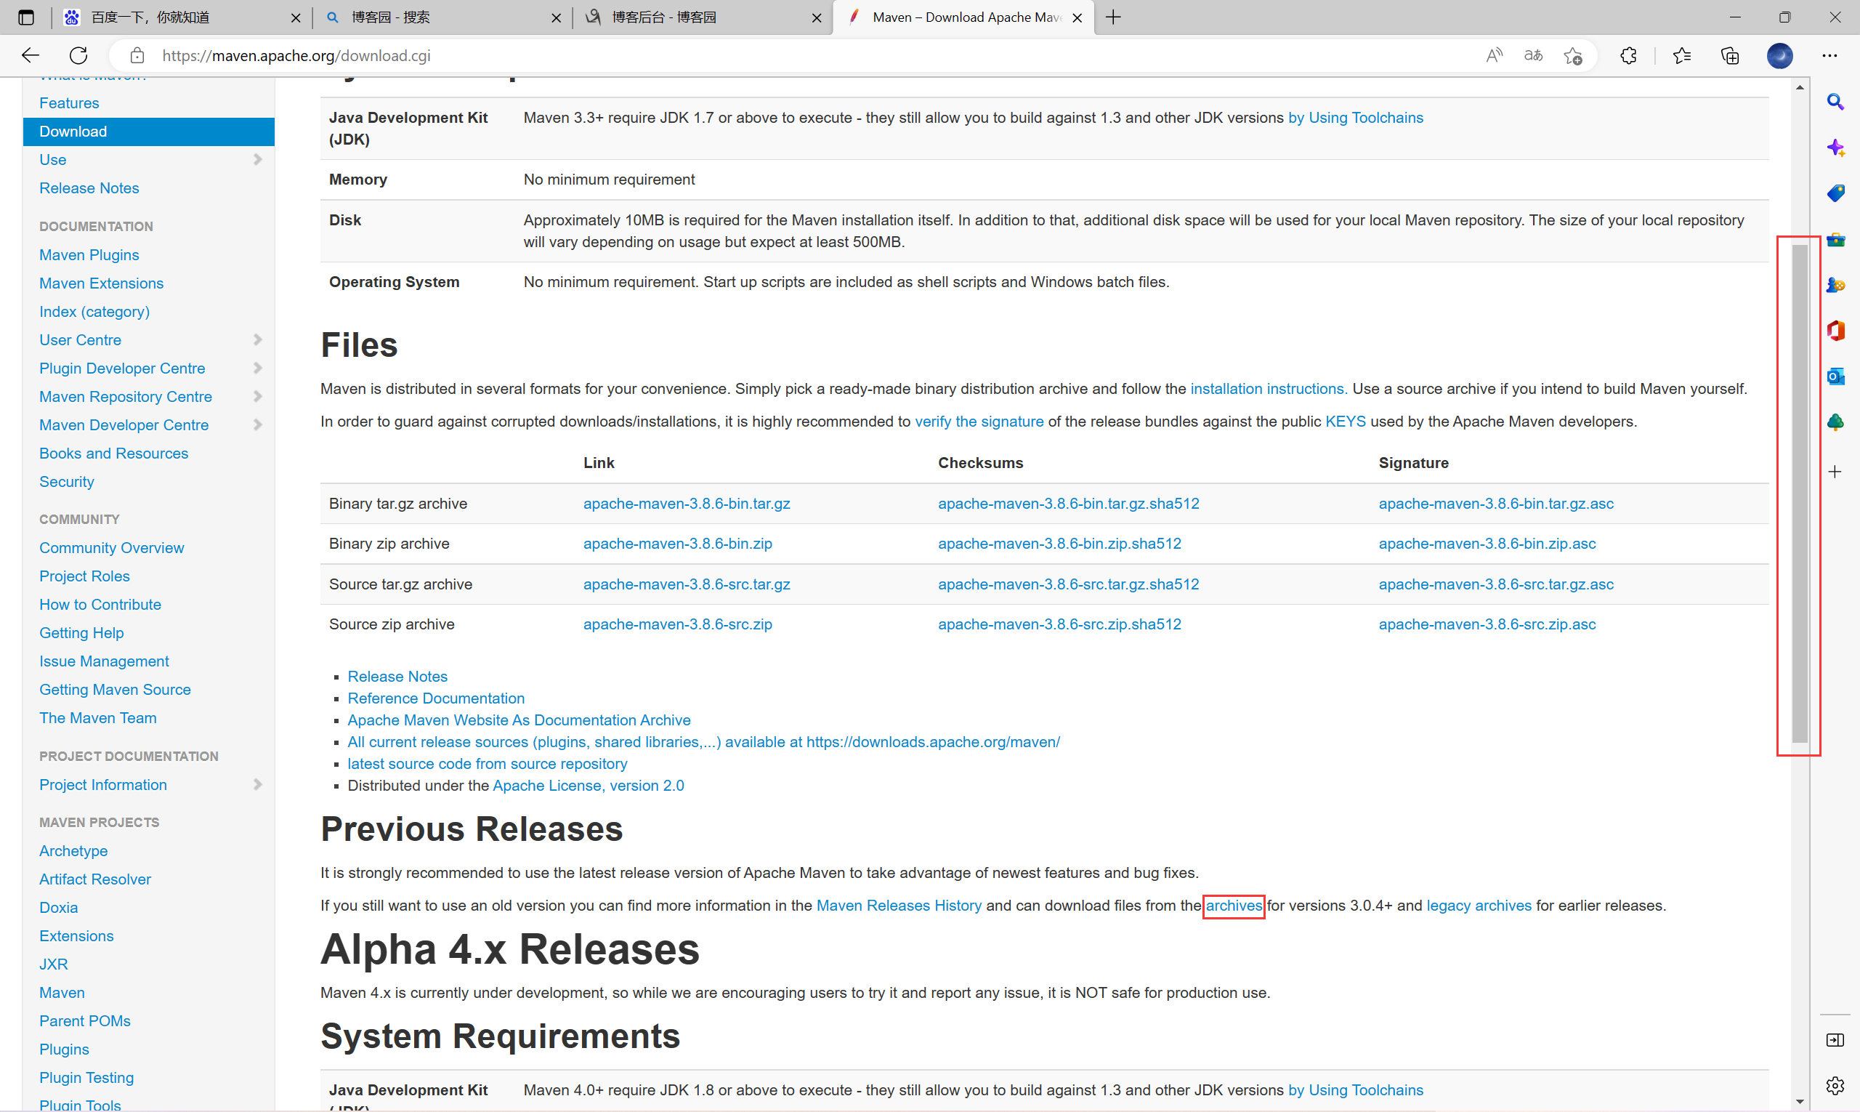Click the browser refresh icon
Viewport: 1860px width, 1112px height.
point(78,55)
